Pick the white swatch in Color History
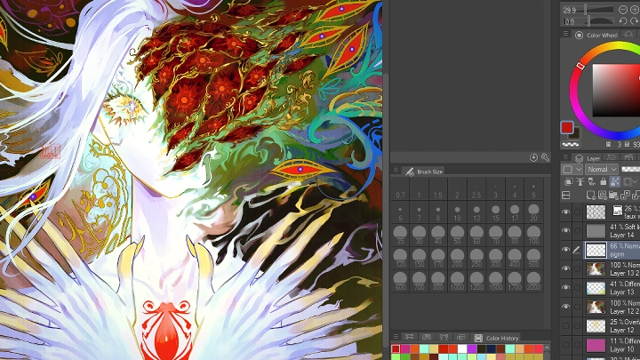The height and width of the screenshot is (360, 640). [x=462, y=348]
